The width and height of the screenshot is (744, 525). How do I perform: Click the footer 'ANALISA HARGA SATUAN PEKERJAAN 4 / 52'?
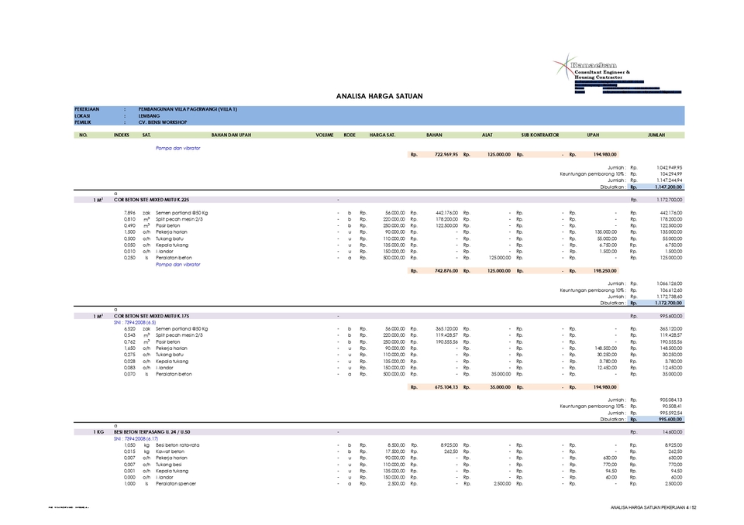pos(653,508)
